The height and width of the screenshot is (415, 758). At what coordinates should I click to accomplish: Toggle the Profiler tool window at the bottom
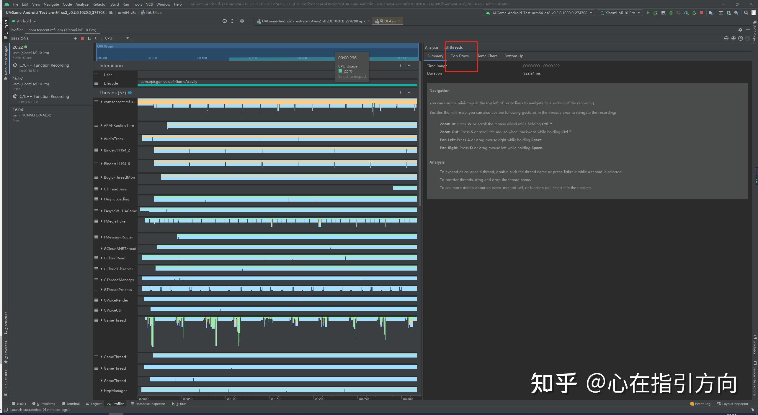[x=115, y=404]
